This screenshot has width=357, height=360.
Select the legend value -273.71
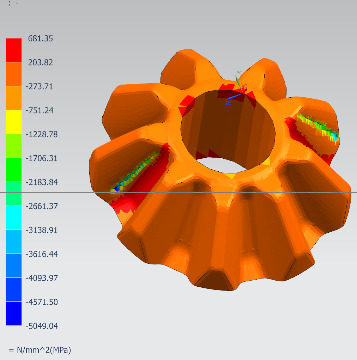tap(39, 86)
